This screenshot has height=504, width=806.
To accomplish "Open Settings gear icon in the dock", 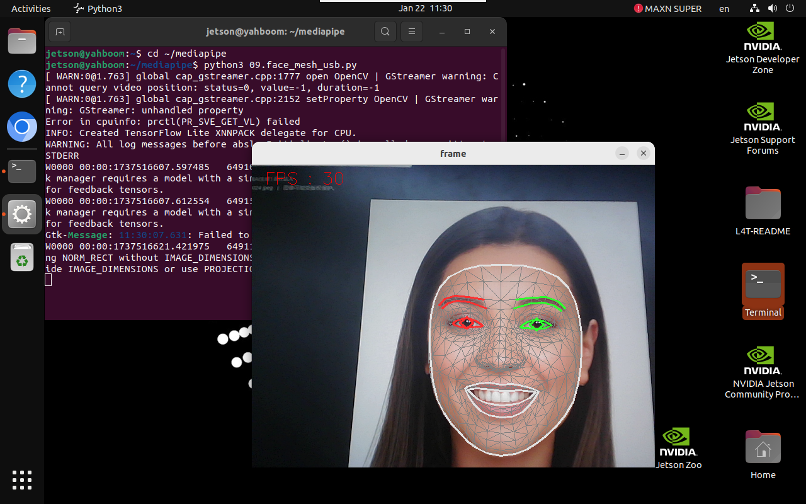I will [22, 214].
